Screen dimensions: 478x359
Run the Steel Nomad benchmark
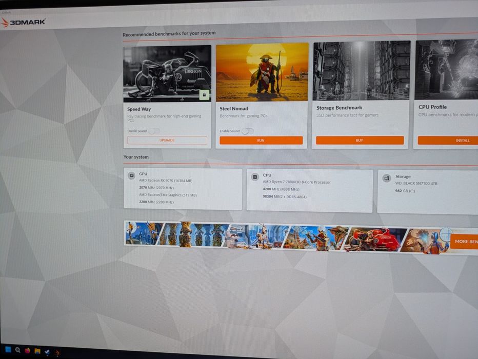coord(261,140)
